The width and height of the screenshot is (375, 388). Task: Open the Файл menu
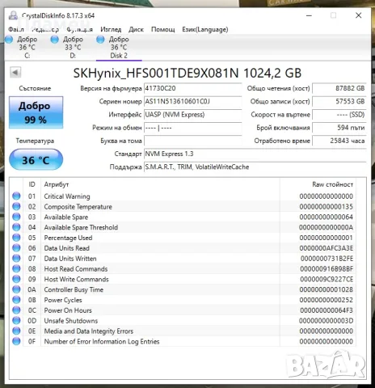point(16,29)
